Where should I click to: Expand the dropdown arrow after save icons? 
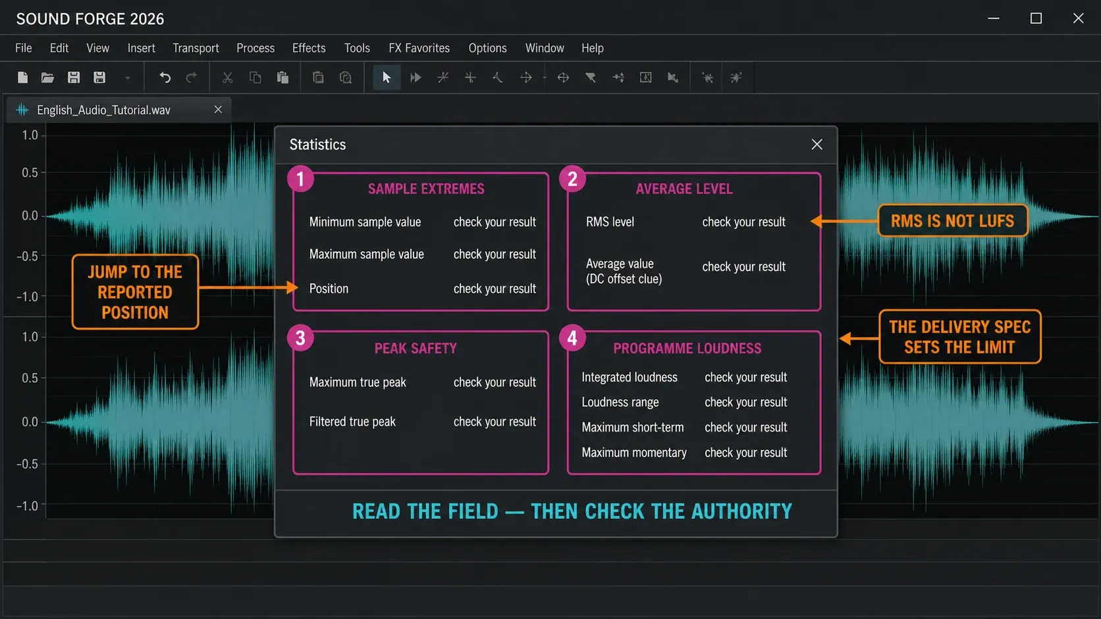click(128, 78)
